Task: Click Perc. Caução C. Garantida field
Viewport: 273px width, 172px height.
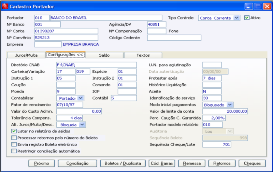Action: 214,118
